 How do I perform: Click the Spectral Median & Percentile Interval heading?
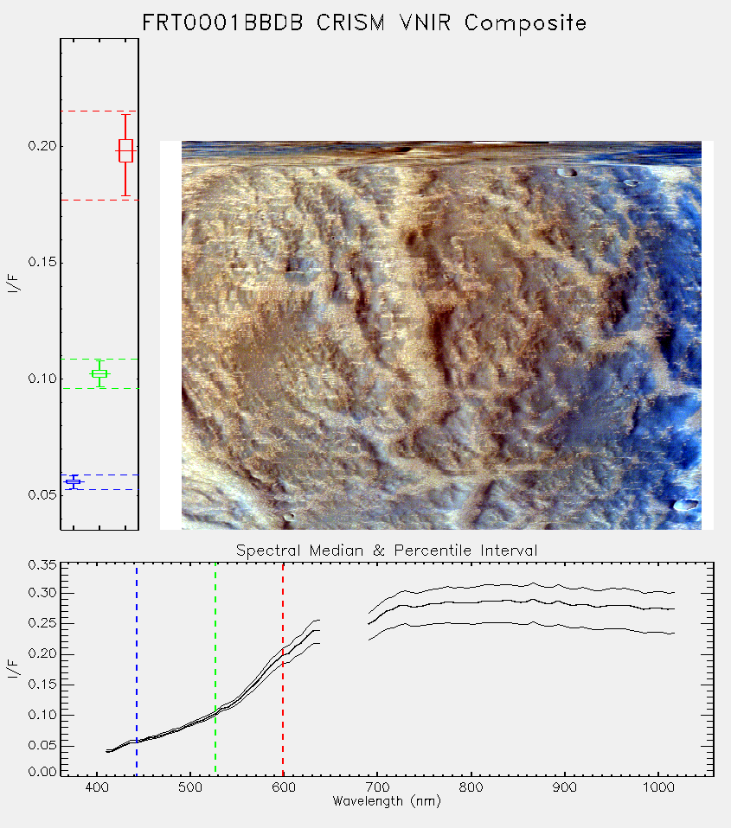387,551
